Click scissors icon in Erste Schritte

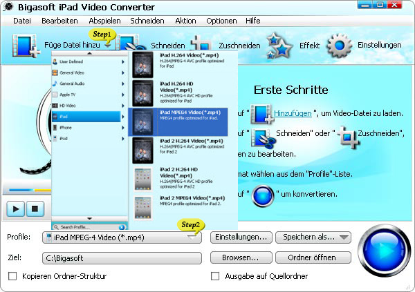(x=263, y=137)
